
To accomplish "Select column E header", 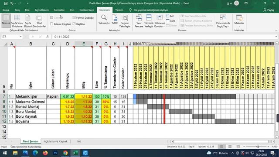I will point(84,44).
